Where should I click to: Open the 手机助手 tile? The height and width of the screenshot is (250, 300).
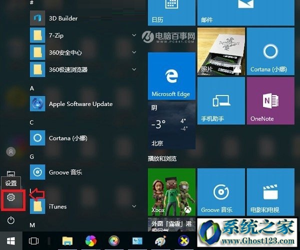pyautogui.click(x=221, y=101)
